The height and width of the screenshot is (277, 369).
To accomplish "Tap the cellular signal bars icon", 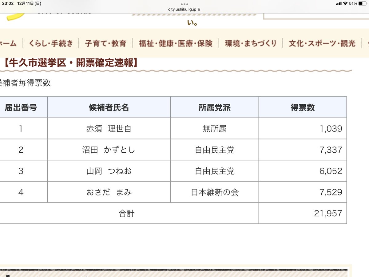I will click(x=339, y=3).
